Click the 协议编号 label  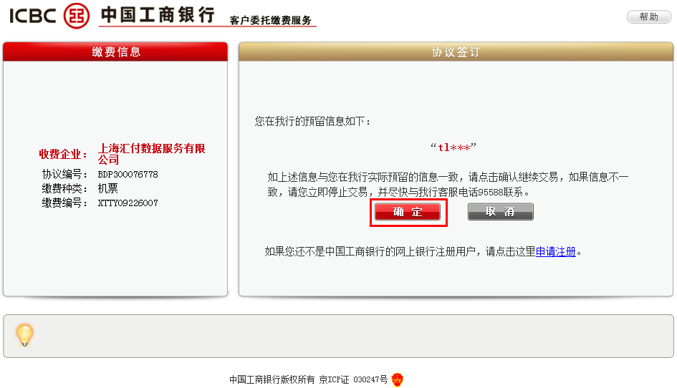(x=64, y=175)
